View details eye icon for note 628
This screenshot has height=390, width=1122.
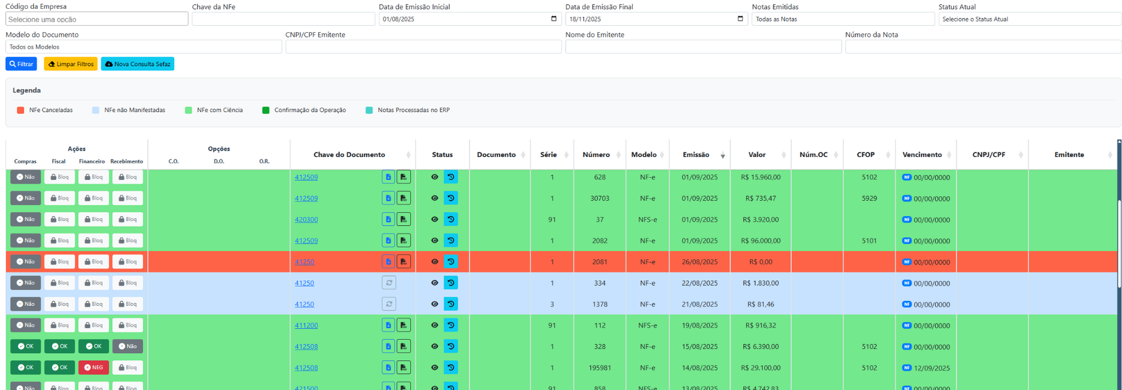(434, 177)
